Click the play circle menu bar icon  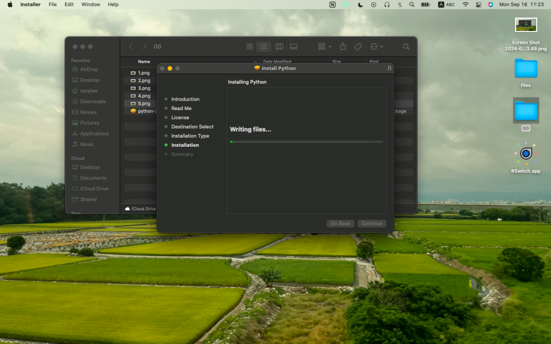(373, 4)
